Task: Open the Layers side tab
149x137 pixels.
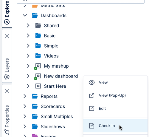Action: click(x=7, y=69)
